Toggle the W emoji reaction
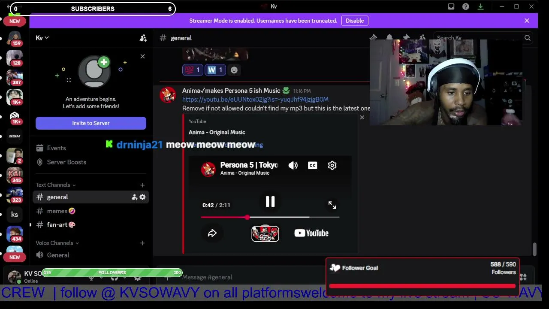Image resolution: width=549 pixels, height=309 pixels. [215, 70]
